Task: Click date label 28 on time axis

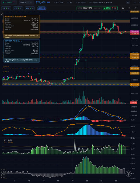Action: coord(116,181)
